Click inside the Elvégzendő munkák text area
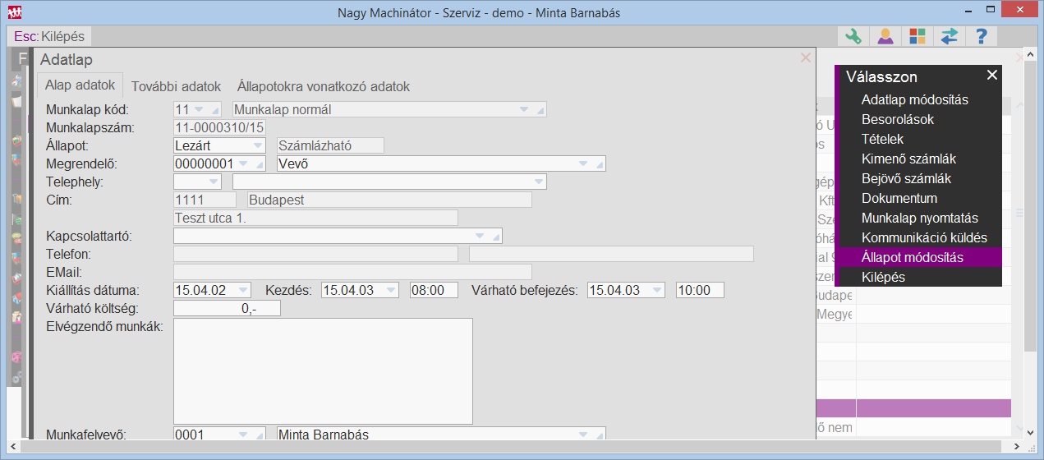The height and width of the screenshot is (460, 1044). 323,371
